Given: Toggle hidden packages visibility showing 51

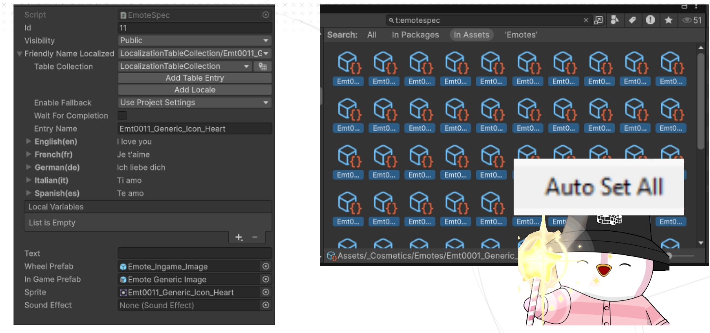Looking at the screenshot, I should [692, 20].
